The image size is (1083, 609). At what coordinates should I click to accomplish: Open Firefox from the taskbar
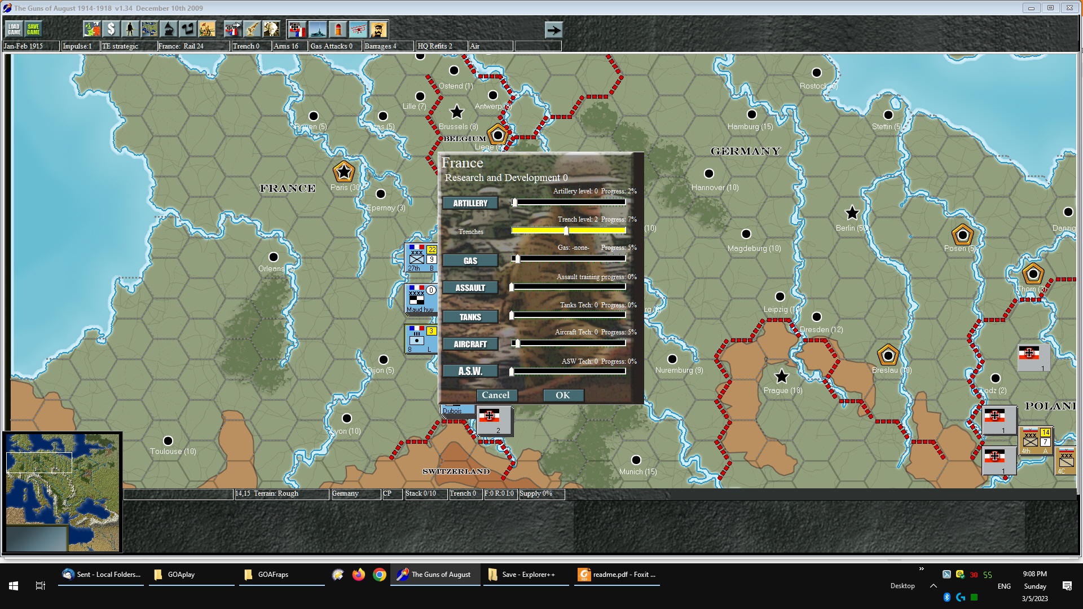(x=358, y=575)
